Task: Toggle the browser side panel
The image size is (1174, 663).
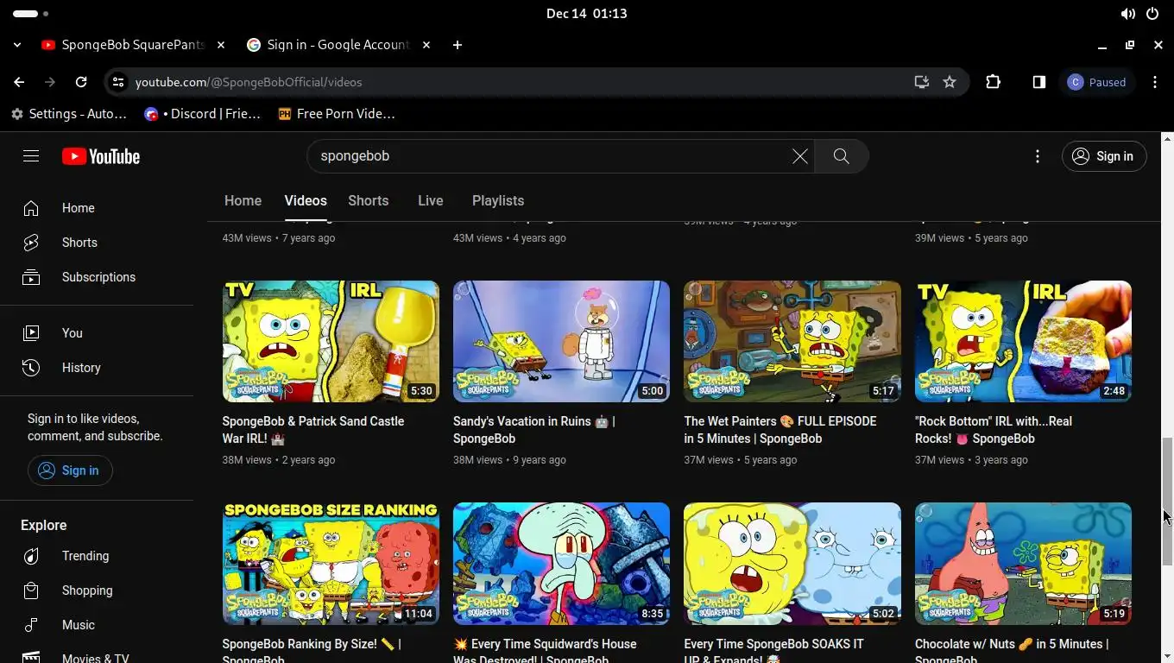Action: [1039, 82]
